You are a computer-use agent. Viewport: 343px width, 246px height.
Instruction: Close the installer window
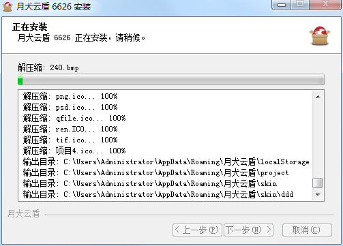click(325, 5)
